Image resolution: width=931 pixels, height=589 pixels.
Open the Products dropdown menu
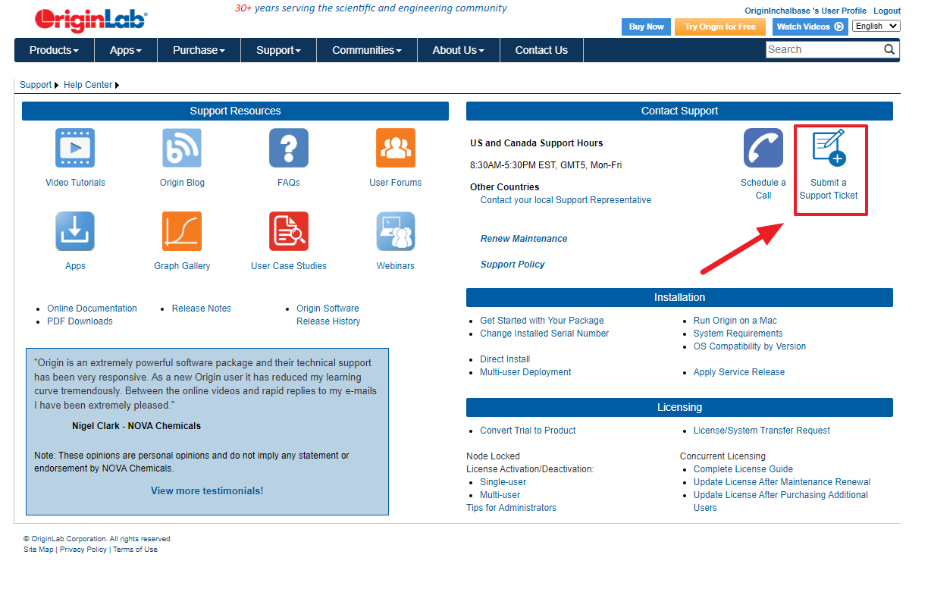54,50
